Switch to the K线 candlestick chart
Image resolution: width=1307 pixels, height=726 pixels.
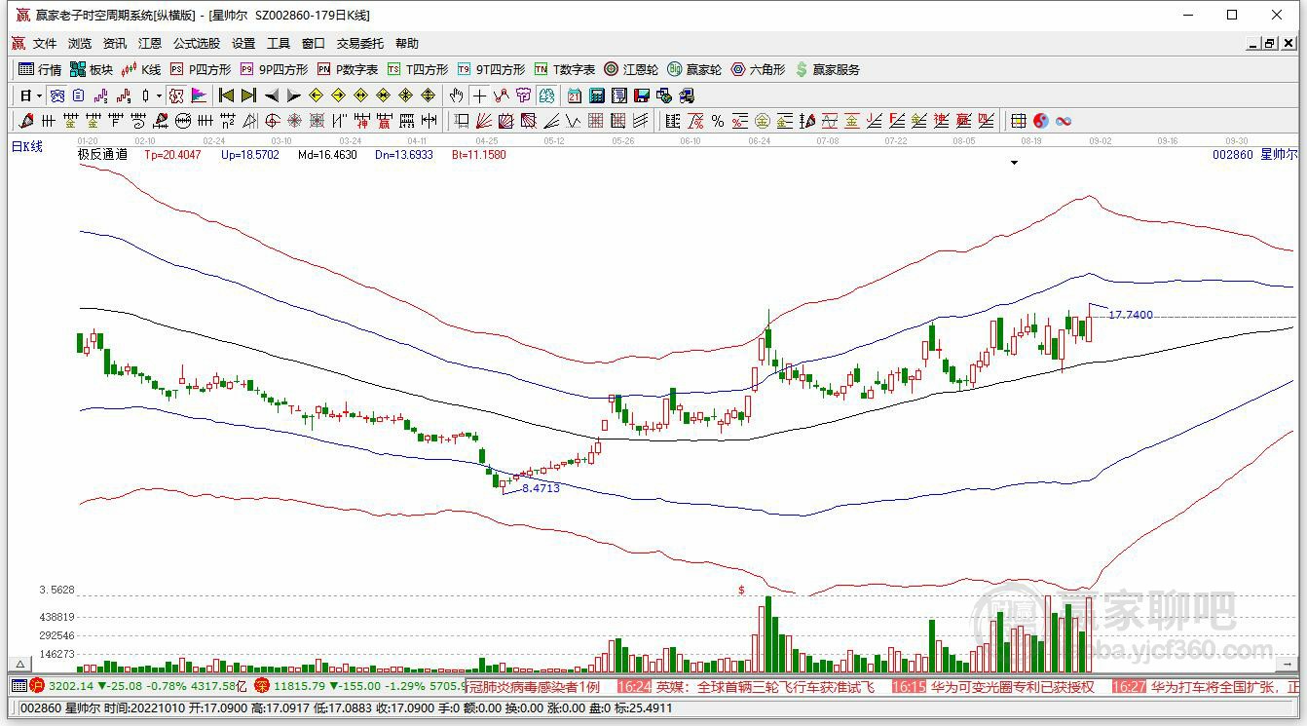point(141,69)
